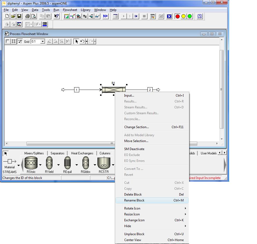Click the flowsheet horizontal scrollbar thumb
The height and width of the screenshot is (244, 257).
tap(112, 143)
